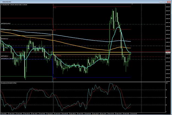Select the buy order level label on chart
Screen dimensions: 172x115
point(7,59)
